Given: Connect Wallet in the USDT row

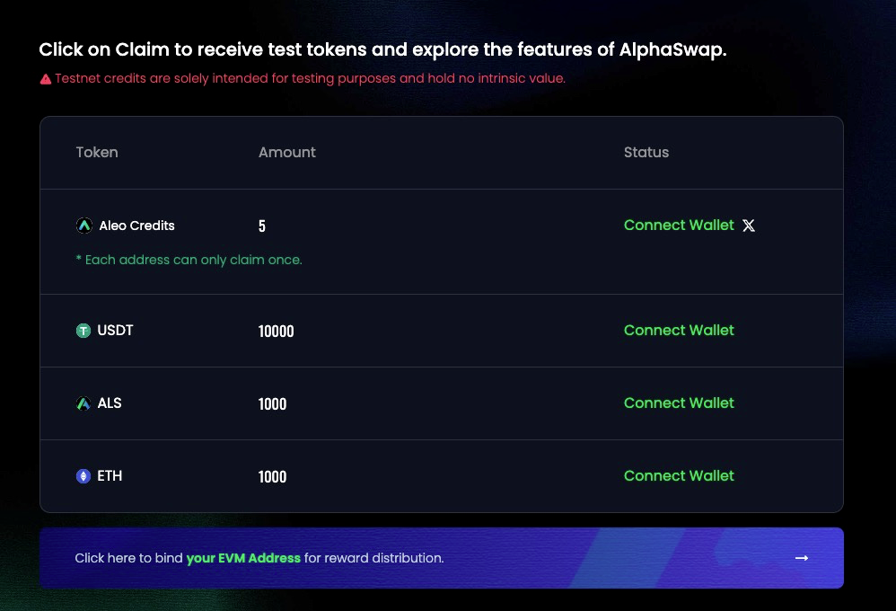Looking at the screenshot, I should point(679,330).
